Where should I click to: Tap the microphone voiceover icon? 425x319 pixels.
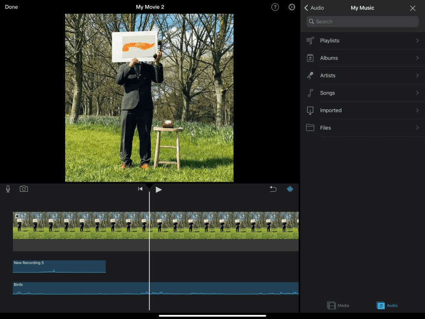(x=8, y=189)
